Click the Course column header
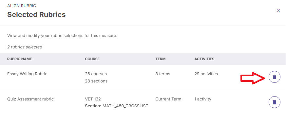Screen dimensions: 286x125 [92, 59]
